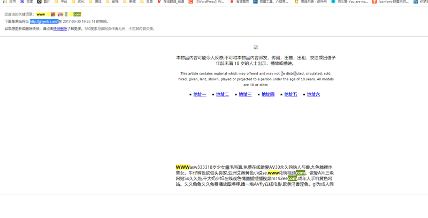
Task: Expand the 媒体 bookmark folder
Action: click(95, 2)
